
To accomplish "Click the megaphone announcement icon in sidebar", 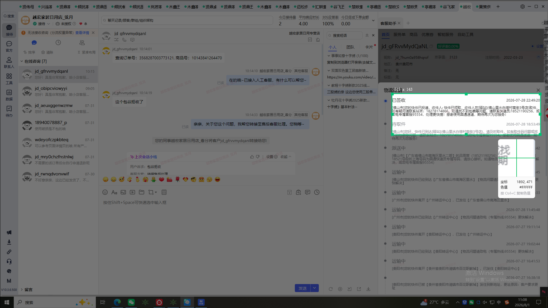I will [x=9, y=232].
